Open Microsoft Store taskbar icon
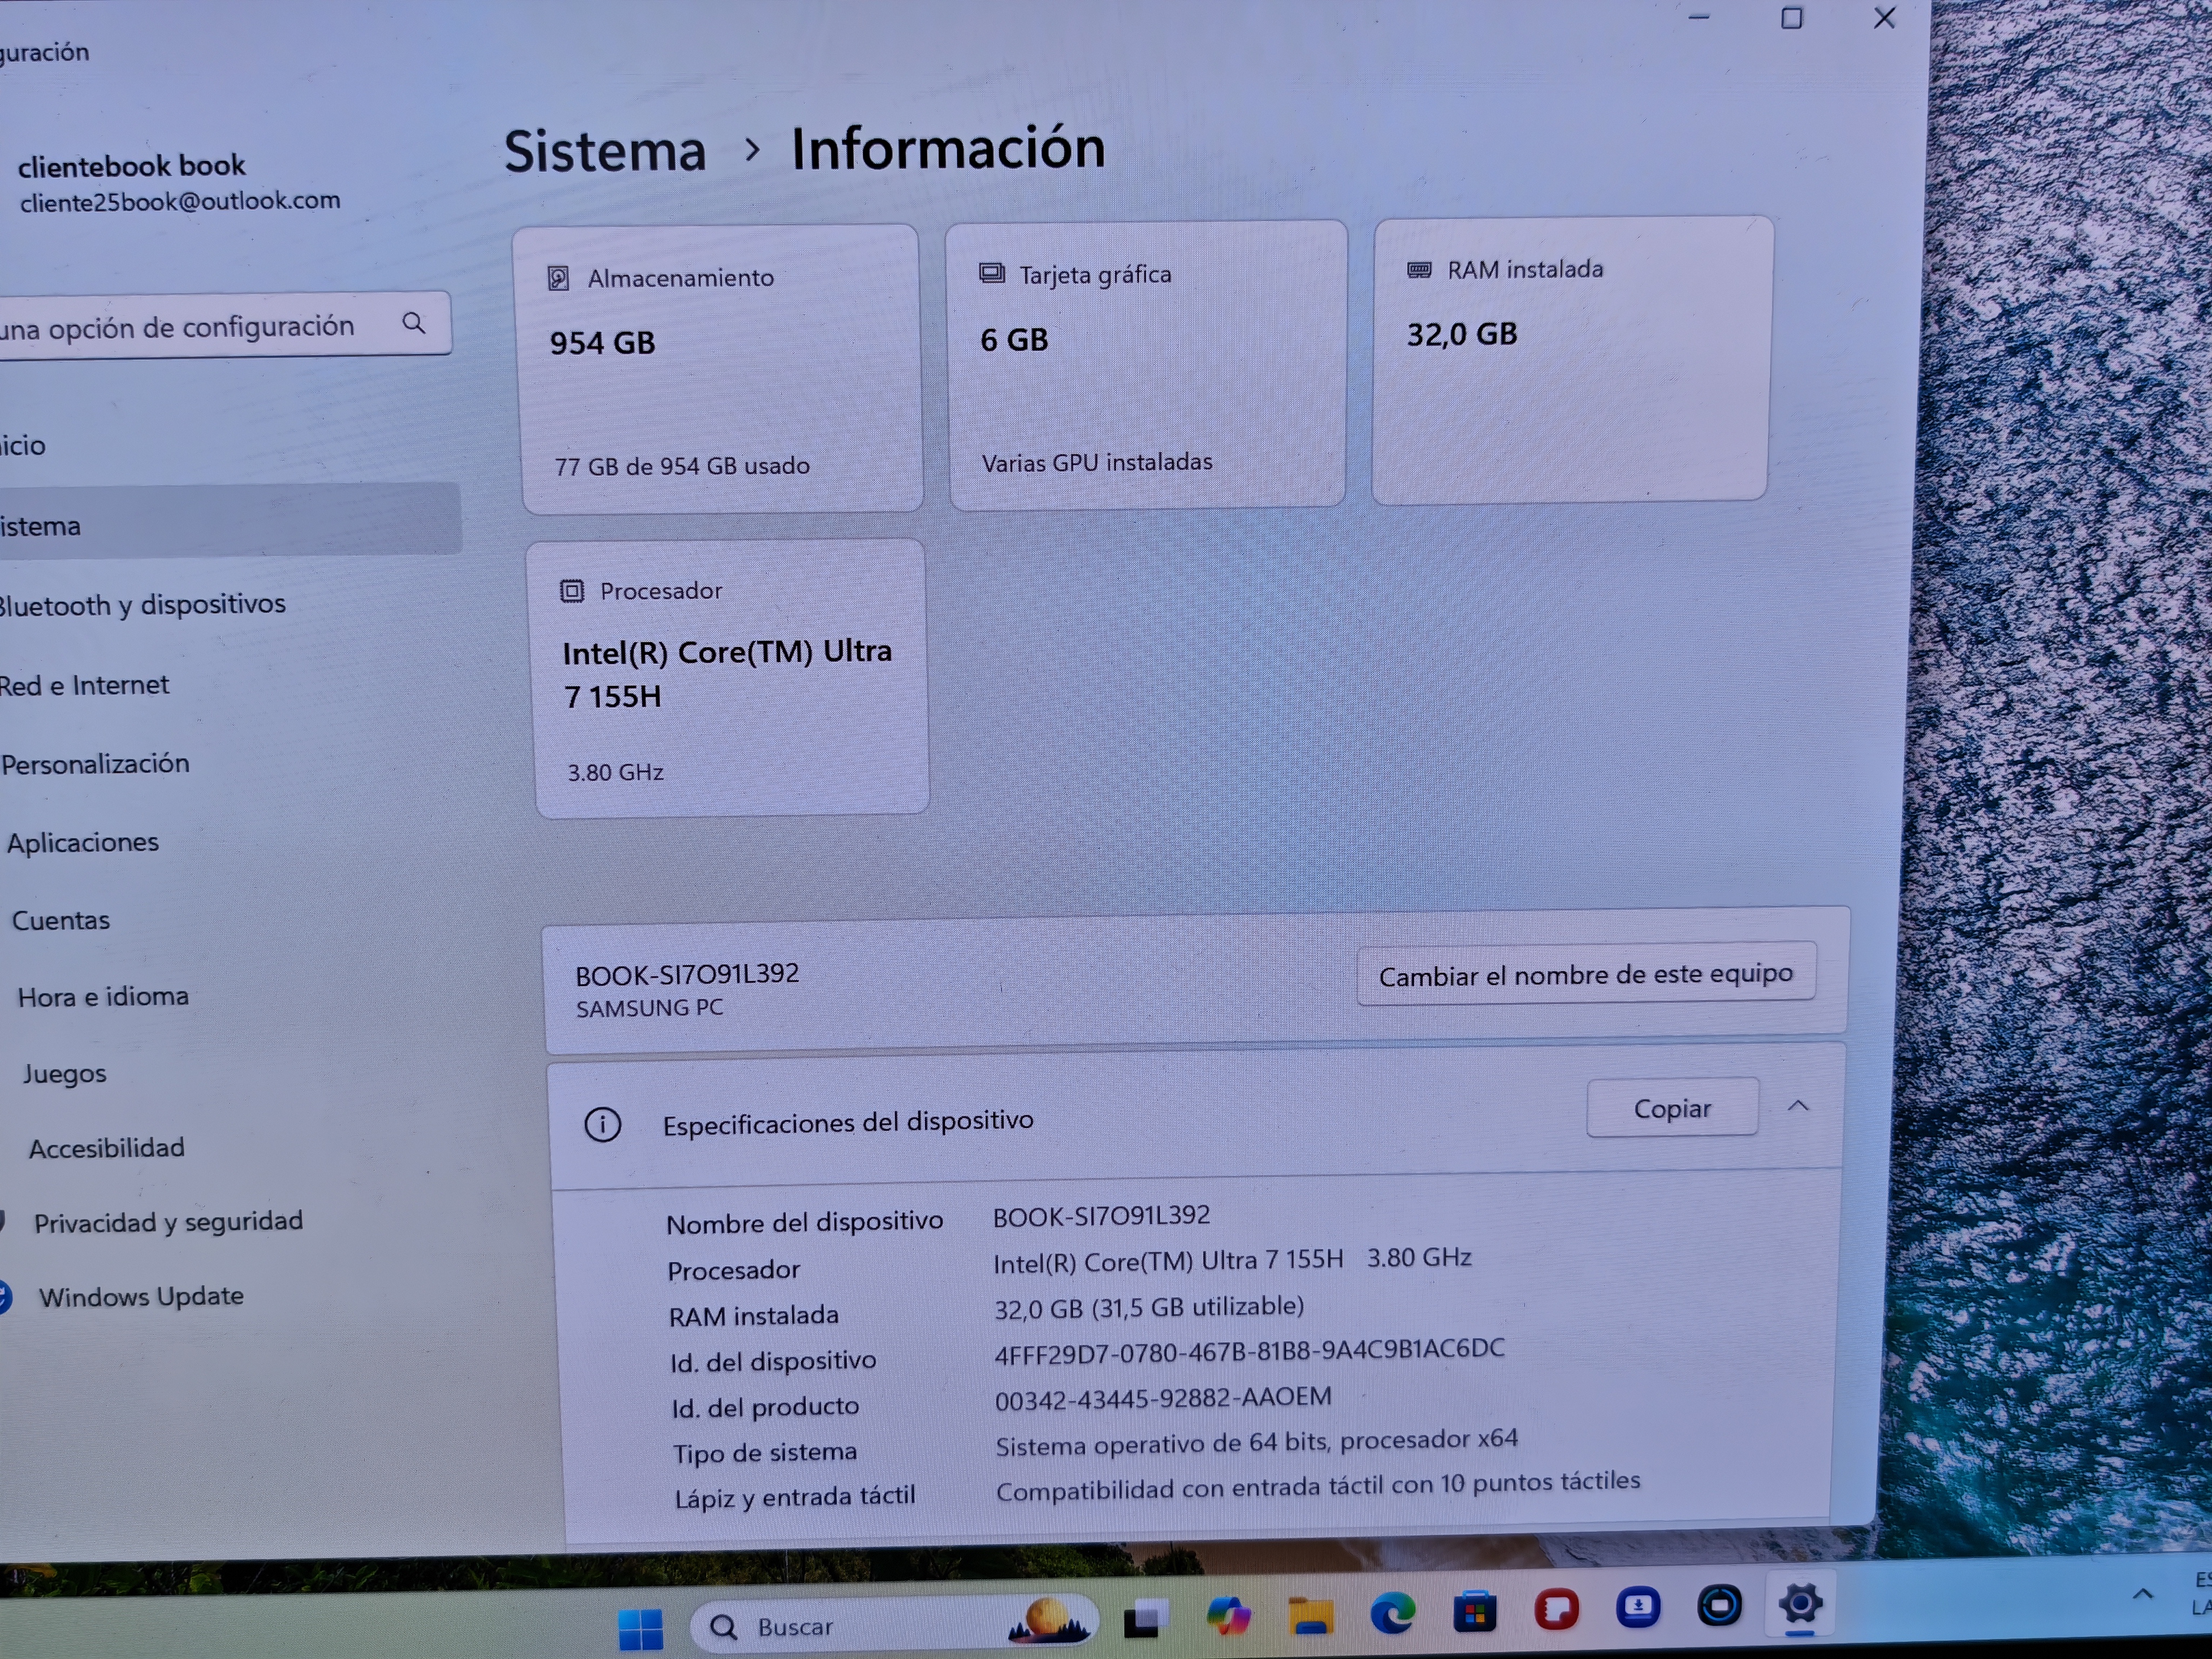 pyautogui.click(x=1474, y=1612)
